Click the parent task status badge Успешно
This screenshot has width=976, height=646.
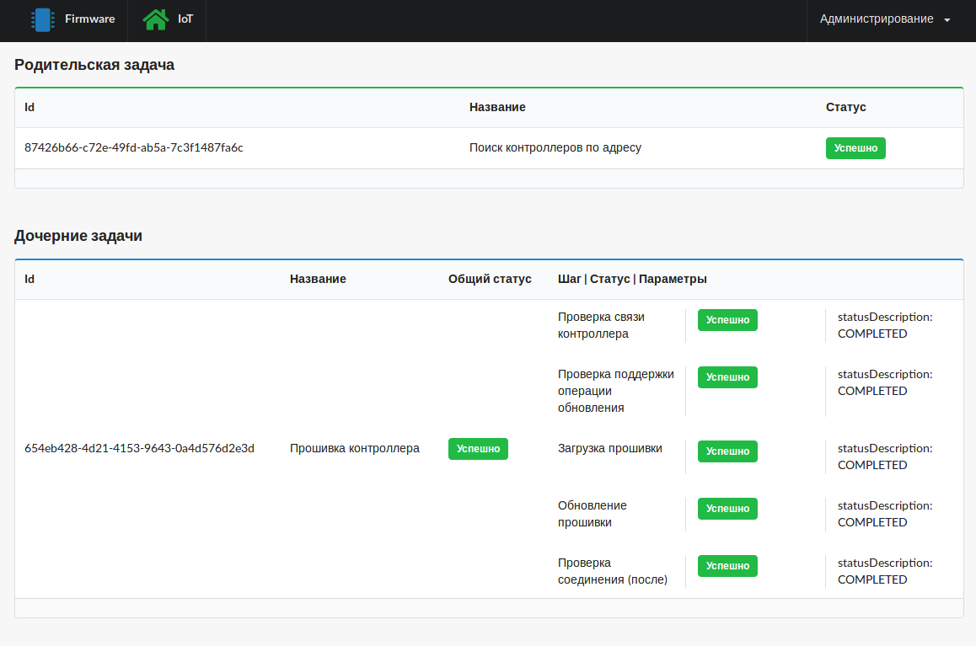pyautogui.click(x=855, y=148)
